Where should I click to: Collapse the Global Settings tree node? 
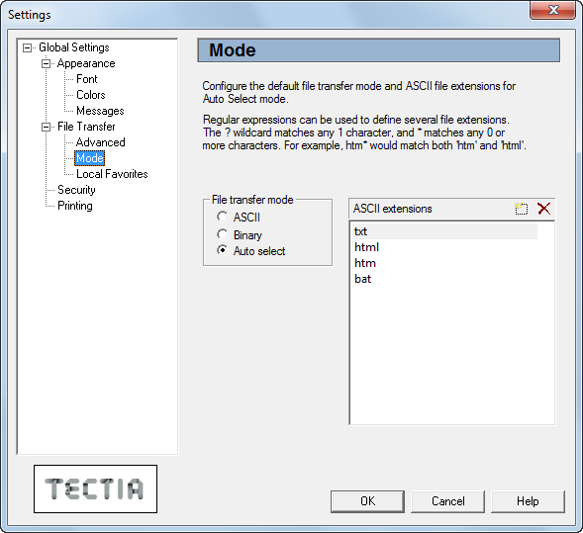tap(27, 47)
